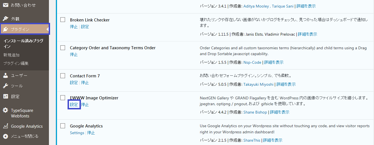The width and height of the screenshot is (374, 145).
Task: Visit author link Takayuki Miyoshi
Action: pyautogui.click(x=259, y=84)
